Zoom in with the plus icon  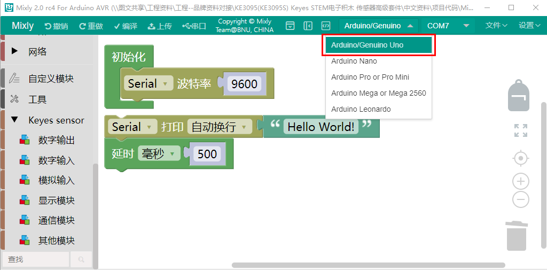(x=520, y=181)
